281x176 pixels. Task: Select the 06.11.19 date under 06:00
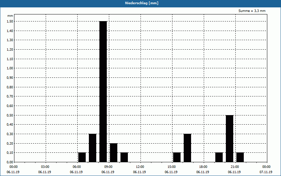[x=76, y=172]
